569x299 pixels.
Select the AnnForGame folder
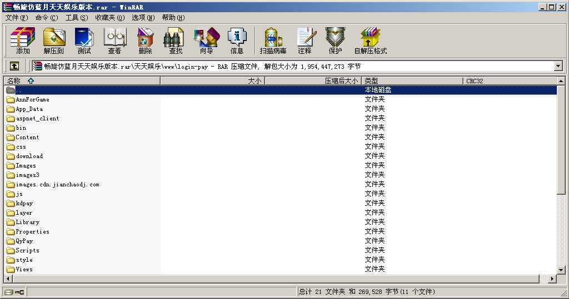coord(28,99)
